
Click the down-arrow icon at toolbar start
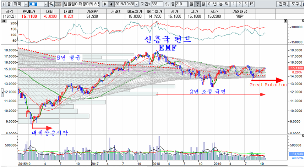point(3,4)
